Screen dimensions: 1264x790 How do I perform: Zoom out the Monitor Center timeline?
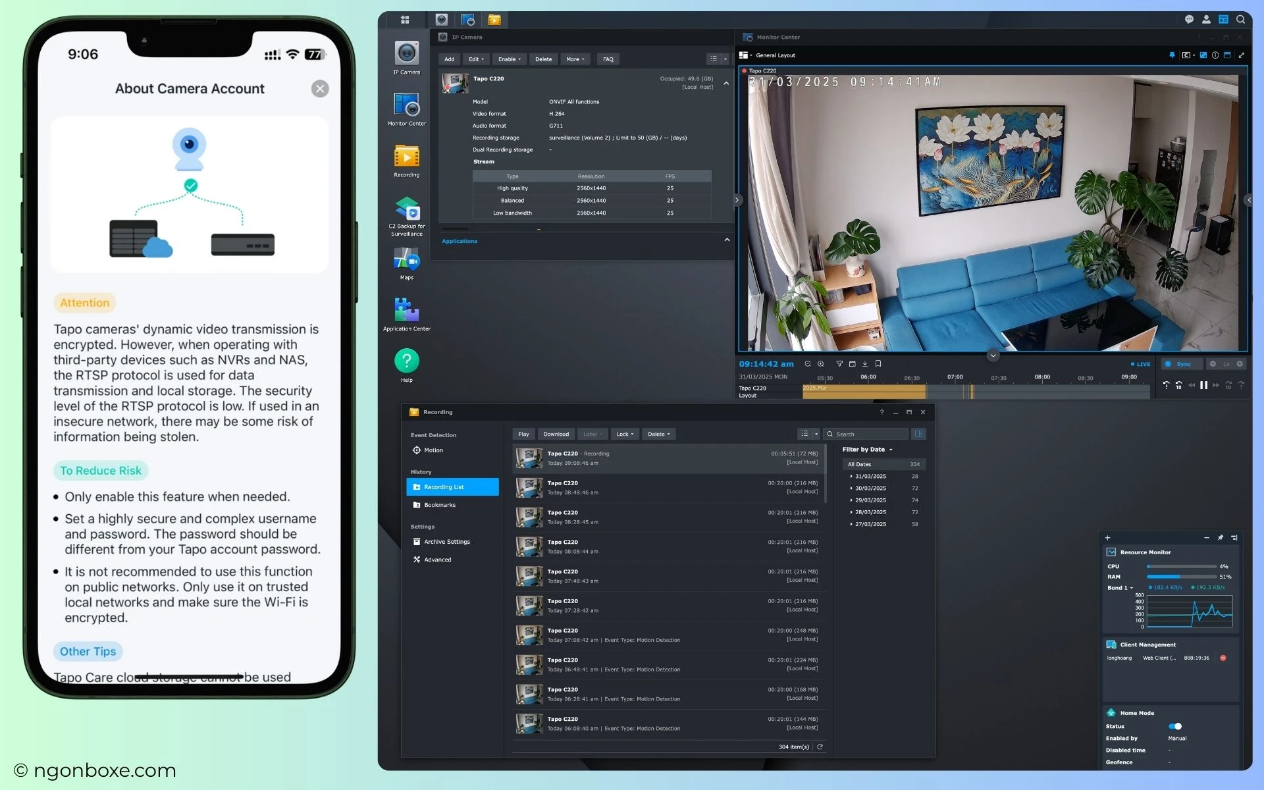coord(808,363)
